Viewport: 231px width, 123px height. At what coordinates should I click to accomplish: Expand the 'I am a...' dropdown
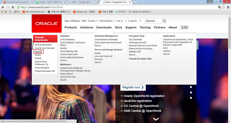121,21
